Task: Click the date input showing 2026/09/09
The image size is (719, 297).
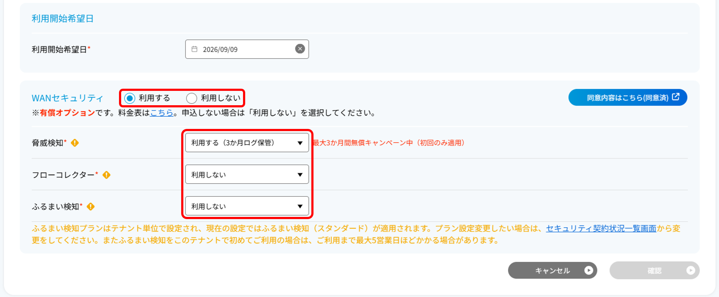Action: pyautogui.click(x=247, y=49)
